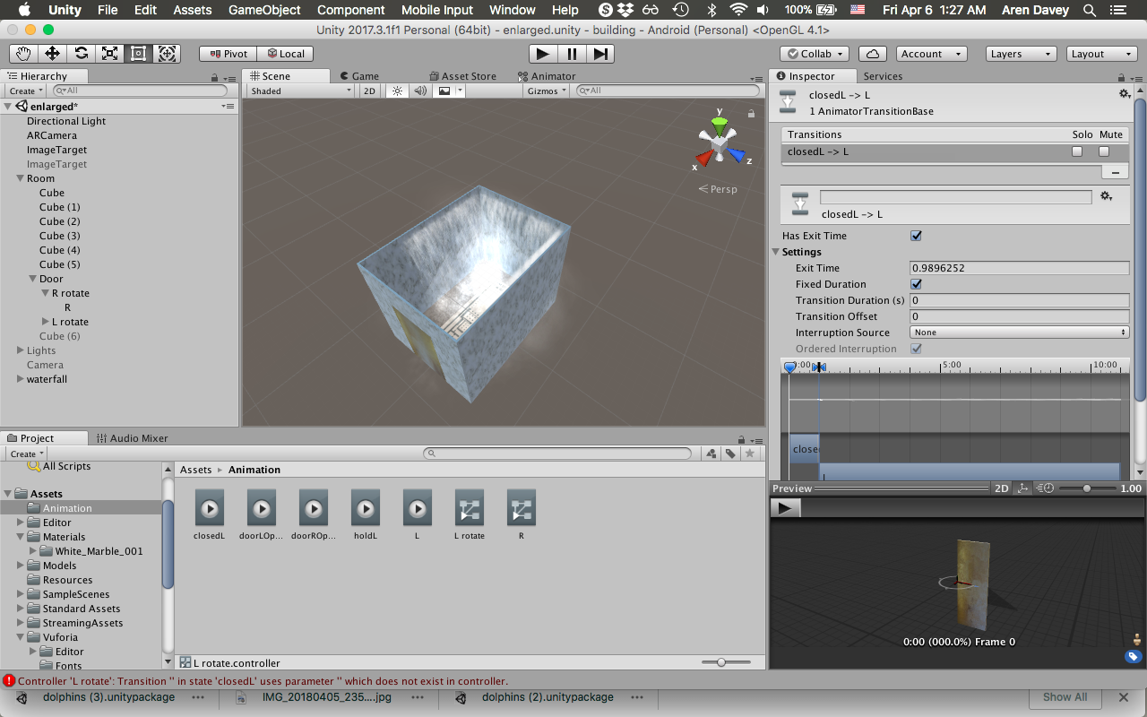Image resolution: width=1147 pixels, height=717 pixels.
Task: Switch Pivot/Center handle mode
Action: pyautogui.click(x=229, y=54)
